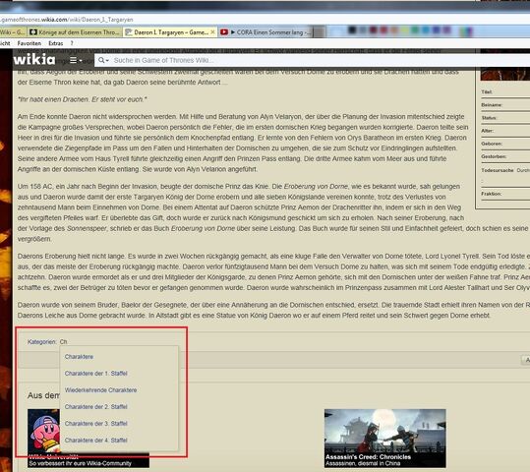This screenshot has height=472, width=530.
Task: Click the Assassin's Creed: Chronicles caption
Action: (x=368, y=457)
